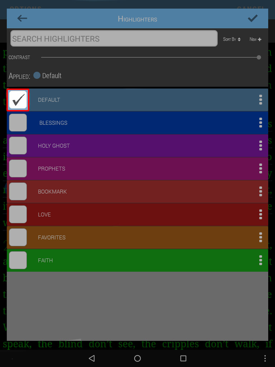Select the Love highlighter row
Image resolution: width=275 pixels, height=367 pixels.
click(137, 214)
